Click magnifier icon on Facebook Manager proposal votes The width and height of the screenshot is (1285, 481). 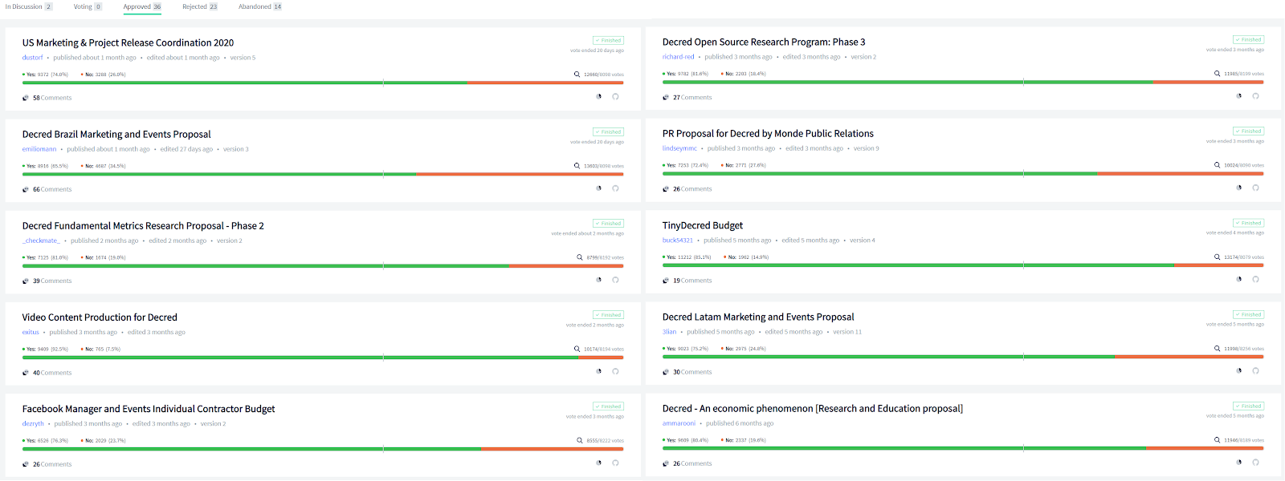pos(580,440)
